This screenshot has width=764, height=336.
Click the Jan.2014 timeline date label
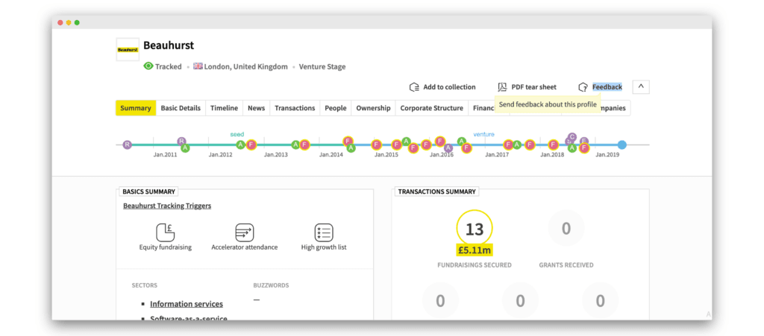click(x=331, y=155)
